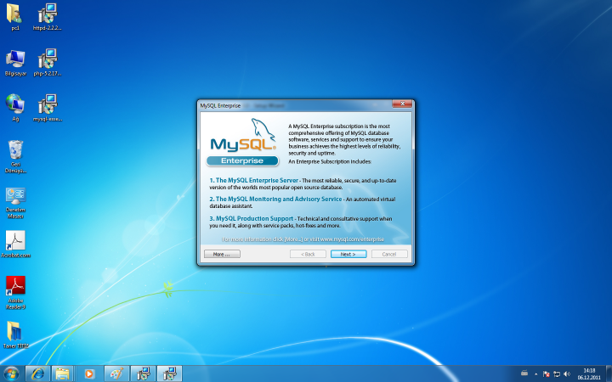Click the MySQL Enterprise dolphin logo

[243, 142]
